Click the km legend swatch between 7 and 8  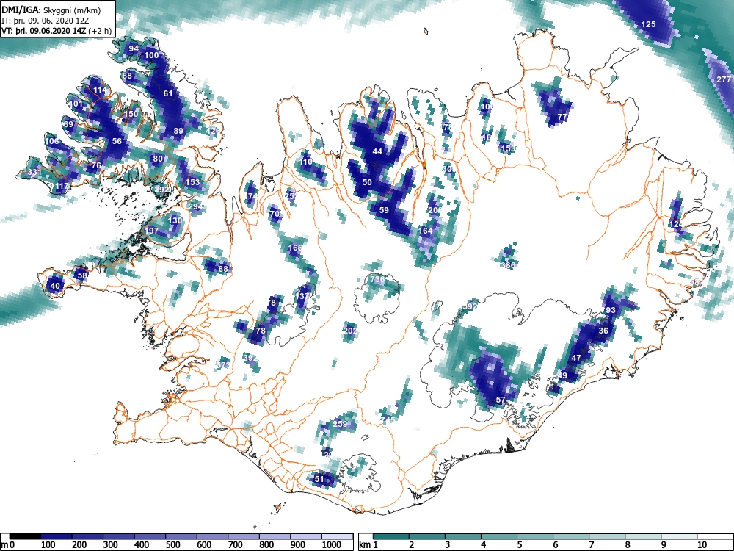click(607, 536)
